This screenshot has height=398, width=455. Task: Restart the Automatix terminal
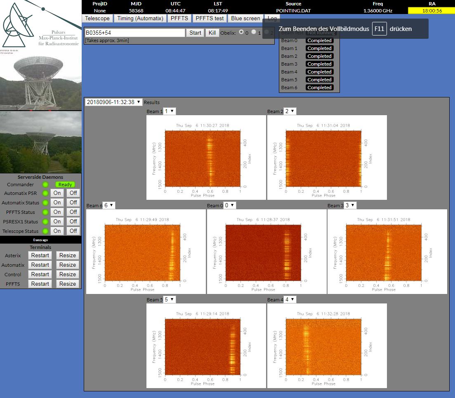click(x=40, y=265)
